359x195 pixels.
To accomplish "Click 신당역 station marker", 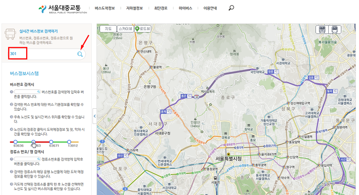I will (288, 157).
